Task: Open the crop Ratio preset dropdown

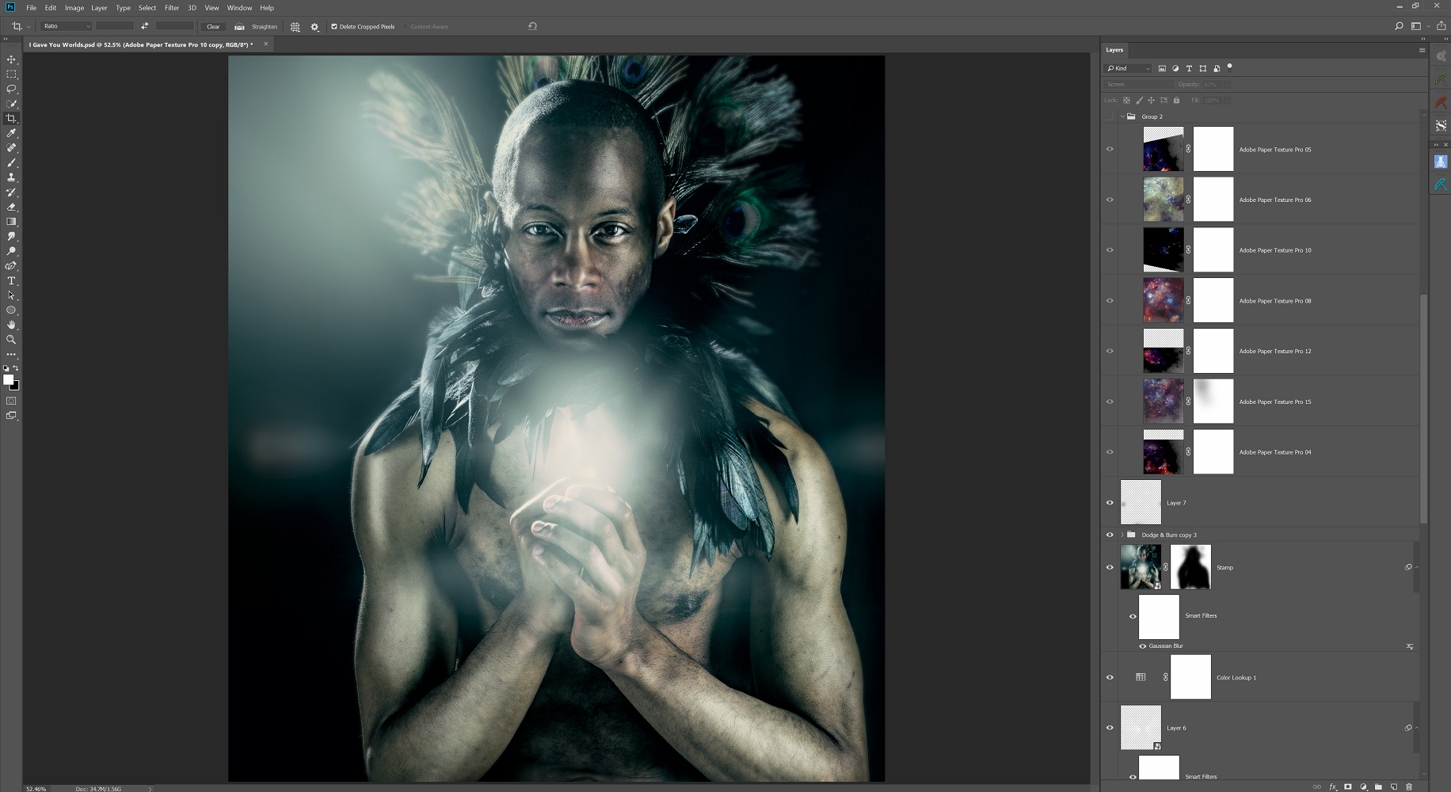Action: coord(67,26)
